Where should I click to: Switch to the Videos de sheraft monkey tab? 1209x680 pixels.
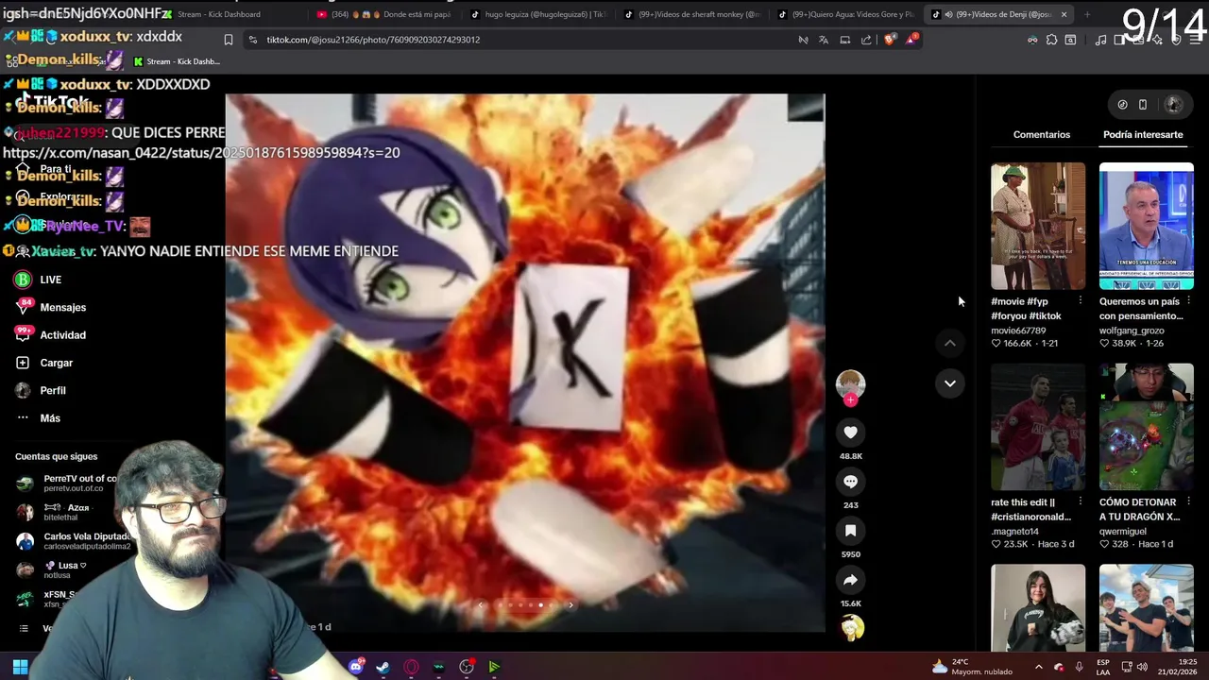point(691,14)
